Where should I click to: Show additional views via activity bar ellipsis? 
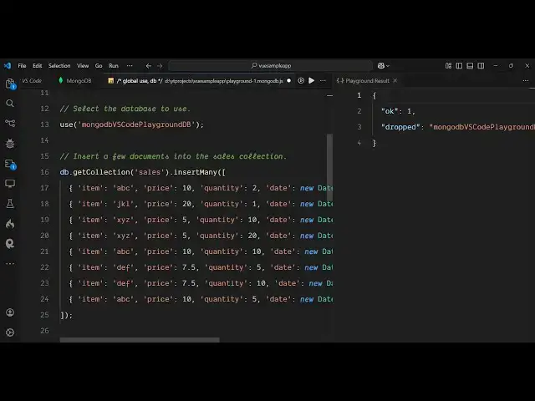click(x=10, y=263)
